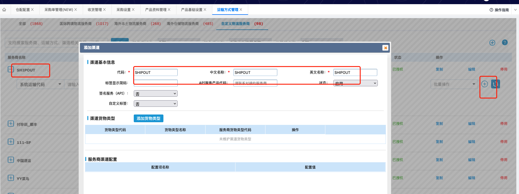Expand the YY菜鸟 provider row
Viewport: 519px width, 194px height.
click(11, 178)
